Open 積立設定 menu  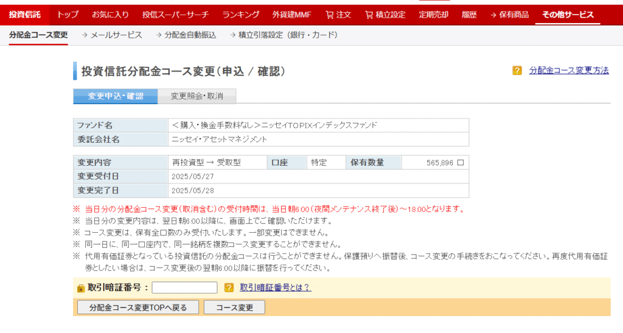tap(385, 15)
